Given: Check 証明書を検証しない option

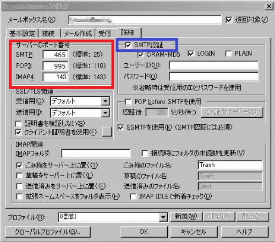Looking at the screenshot, I should [x=19, y=123].
